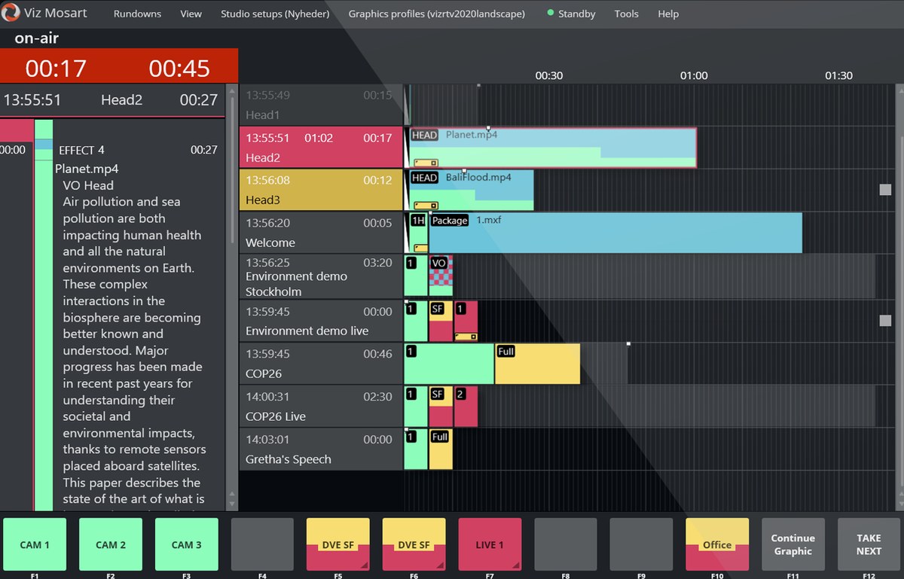
Task: Click VO badge in Environment demo Stockholm
Action: point(439,263)
